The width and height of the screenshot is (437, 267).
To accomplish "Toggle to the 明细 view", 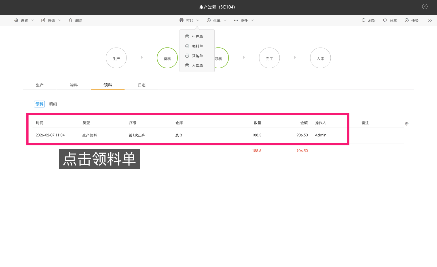I will pos(53,104).
